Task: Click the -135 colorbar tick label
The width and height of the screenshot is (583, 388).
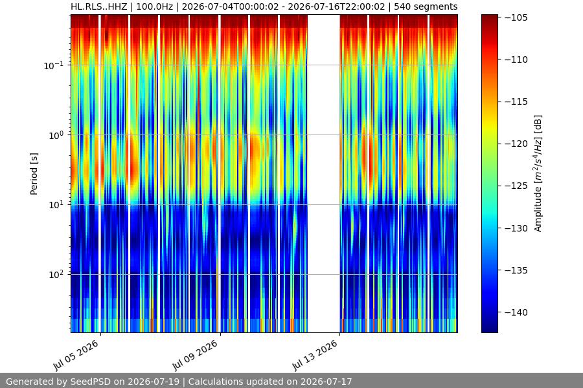Action: [516, 270]
